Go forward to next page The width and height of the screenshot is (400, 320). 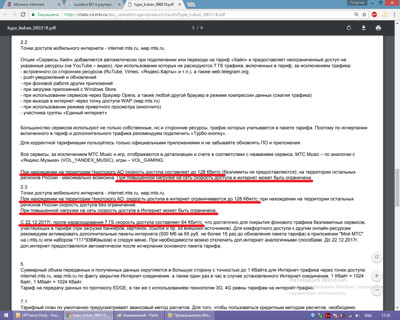(14, 15)
